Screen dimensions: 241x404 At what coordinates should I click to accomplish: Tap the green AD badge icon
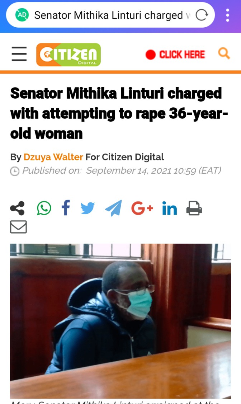[x=22, y=15]
